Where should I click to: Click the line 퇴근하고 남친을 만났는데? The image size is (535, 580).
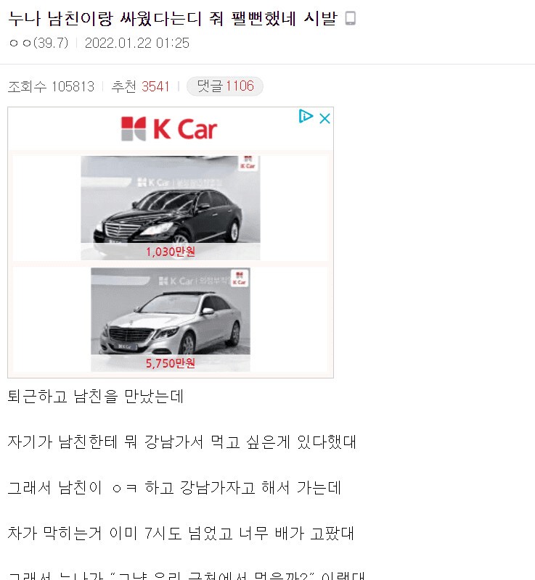click(96, 396)
